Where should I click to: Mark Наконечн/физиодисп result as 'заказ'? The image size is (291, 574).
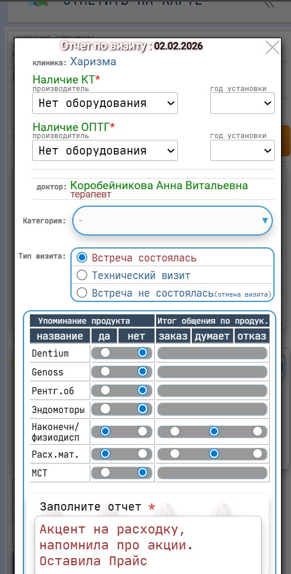coord(174,431)
